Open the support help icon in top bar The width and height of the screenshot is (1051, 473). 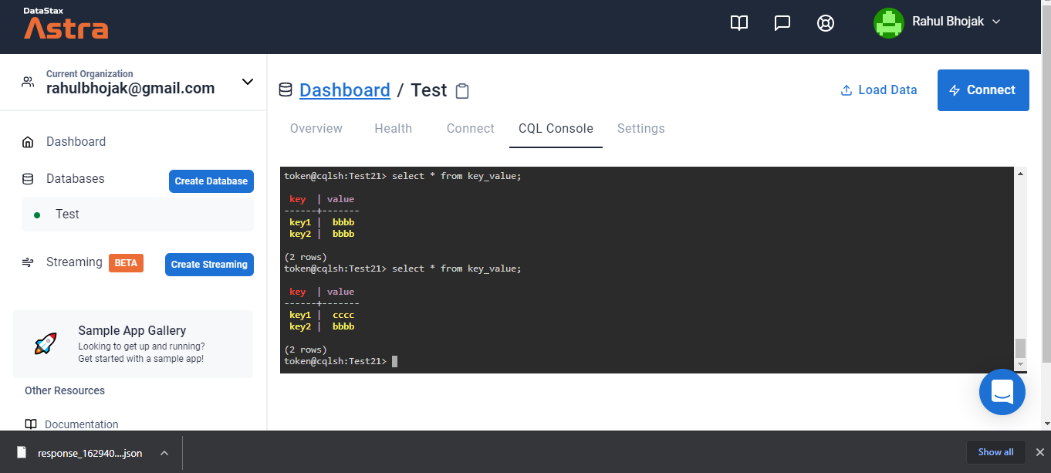pos(825,23)
